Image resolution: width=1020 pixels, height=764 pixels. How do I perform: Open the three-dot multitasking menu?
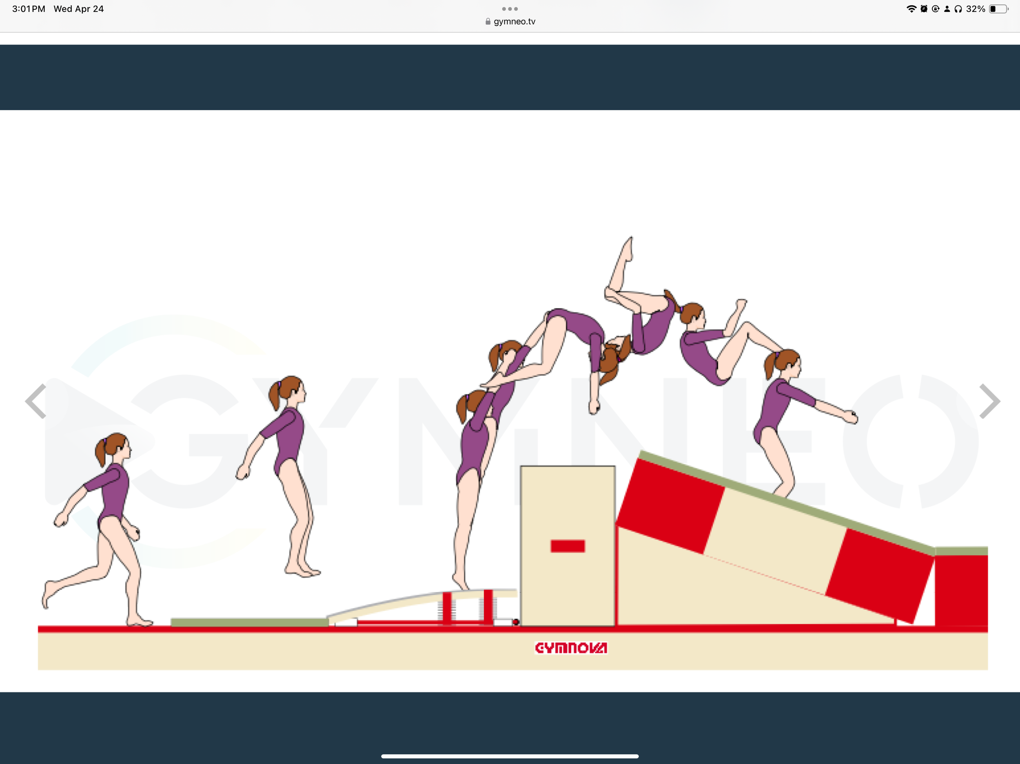tap(510, 9)
